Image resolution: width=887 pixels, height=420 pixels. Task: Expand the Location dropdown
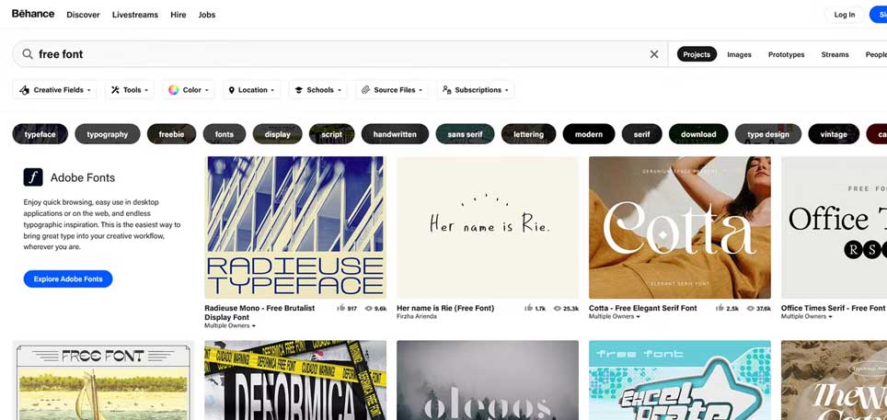[x=251, y=90]
